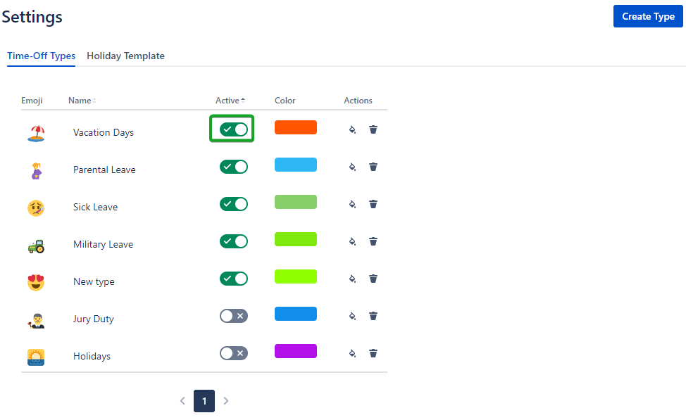Screen dimensions: 686x420
Task: Delete the New type row via trash icon
Action: (373, 279)
